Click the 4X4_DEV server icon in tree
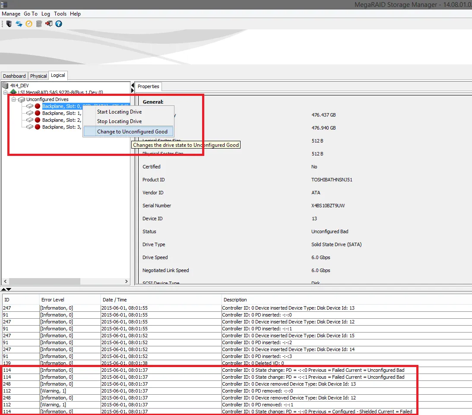The width and height of the screenshot is (472, 415). pos(5,86)
